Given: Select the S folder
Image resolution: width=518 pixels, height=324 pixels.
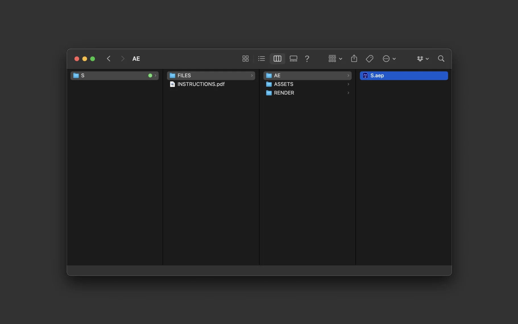Looking at the screenshot, I should coord(83,76).
